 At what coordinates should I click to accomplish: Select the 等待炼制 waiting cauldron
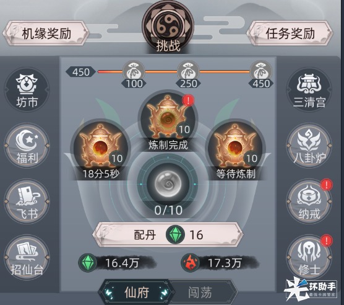[x=236, y=150]
